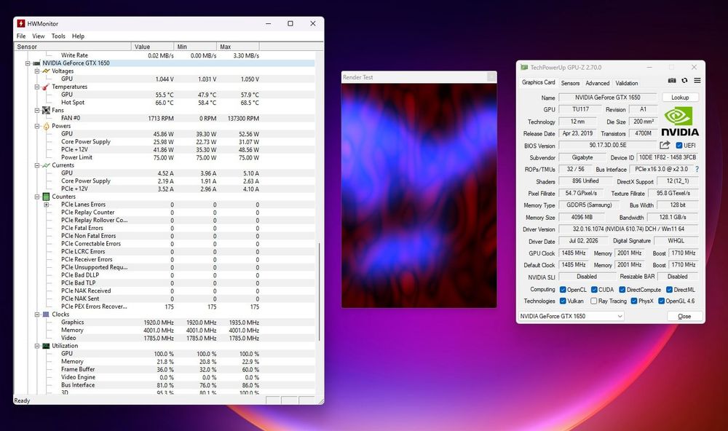The height and width of the screenshot is (431, 728).
Task: Toggle the CUDA checkbox
Action: point(594,290)
